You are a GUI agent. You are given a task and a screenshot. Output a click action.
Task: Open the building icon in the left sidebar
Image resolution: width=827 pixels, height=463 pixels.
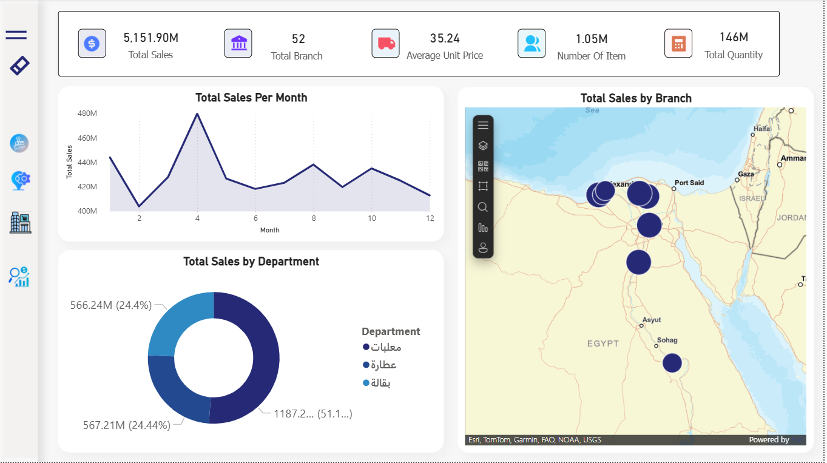tap(19, 223)
